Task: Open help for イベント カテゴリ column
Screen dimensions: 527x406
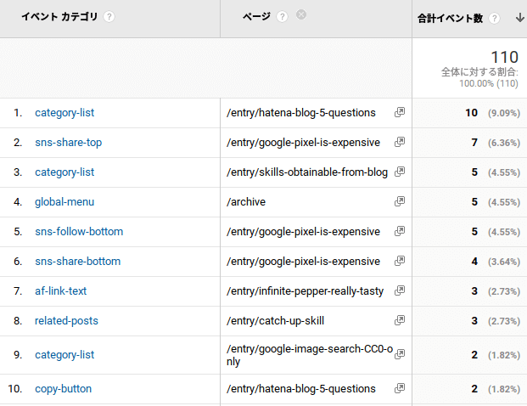Action: (109, 17)
